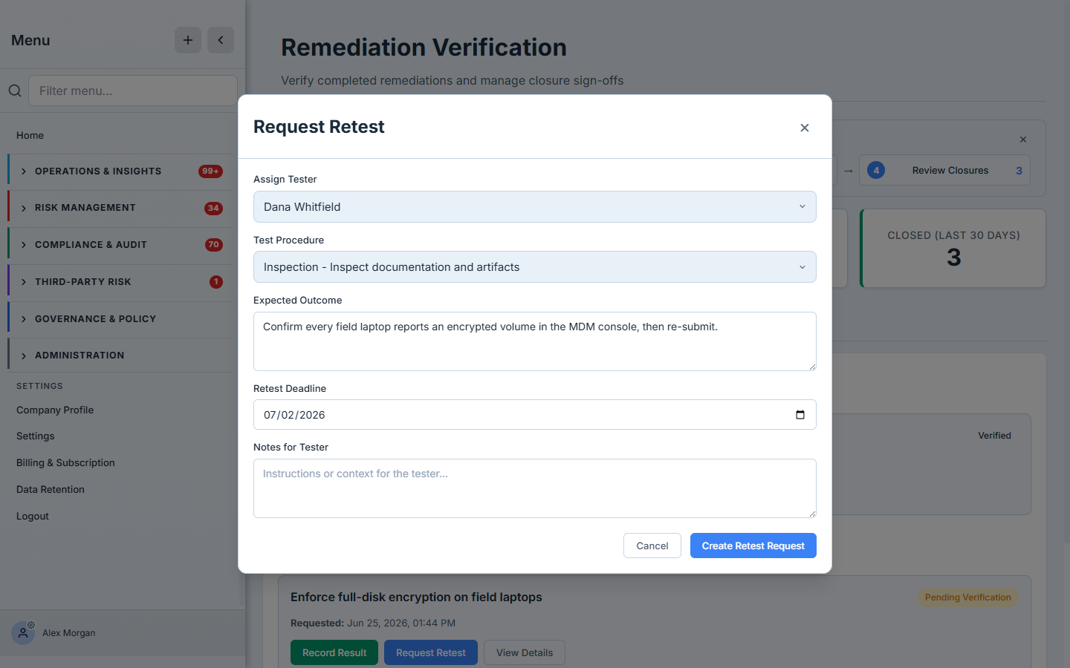Click the 99+ badge on Operations & Insights
1070x668 pixels.
click(210, 171)
